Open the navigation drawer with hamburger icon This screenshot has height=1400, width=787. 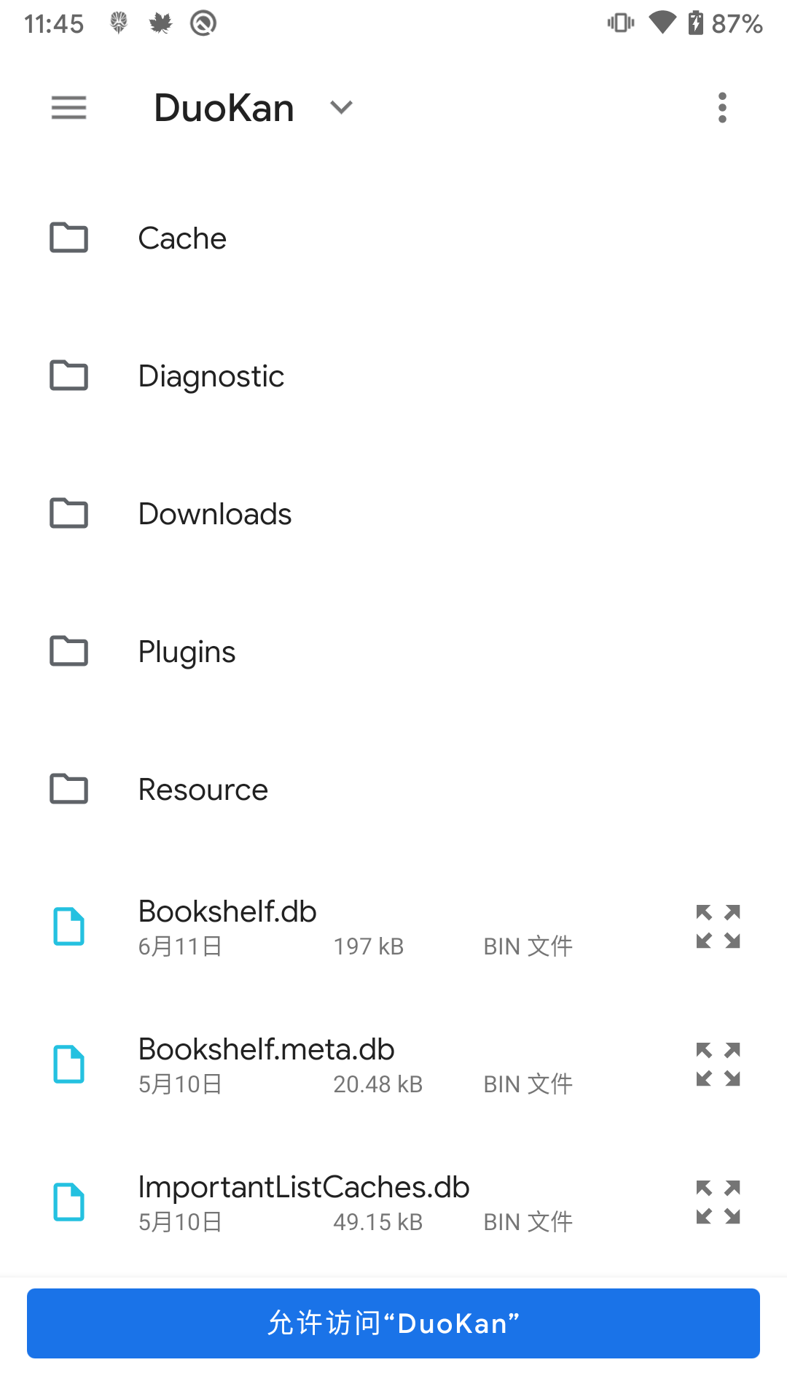pyautogui.click(x=68, y=107)
